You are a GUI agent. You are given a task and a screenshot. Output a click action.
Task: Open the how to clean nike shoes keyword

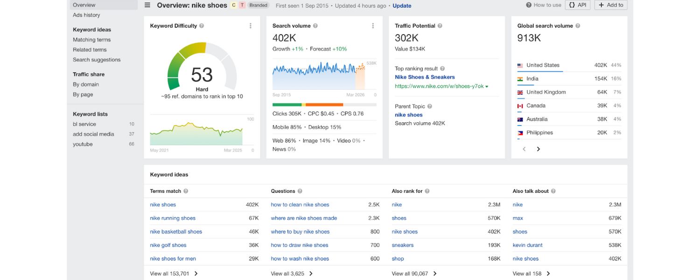point(299,204)
